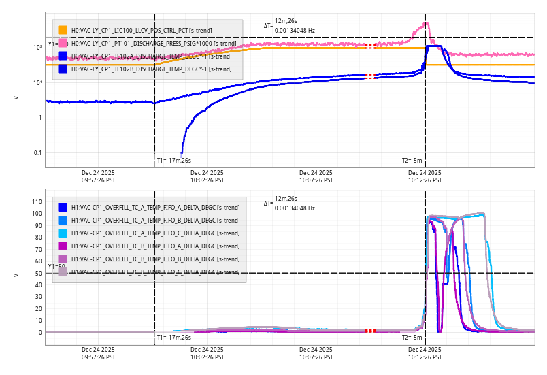Click the 10:12:26 PST tick on top plot axis

425,177
